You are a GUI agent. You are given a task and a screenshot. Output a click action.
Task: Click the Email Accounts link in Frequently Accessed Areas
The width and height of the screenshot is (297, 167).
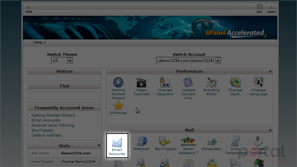tap(46, 120)
